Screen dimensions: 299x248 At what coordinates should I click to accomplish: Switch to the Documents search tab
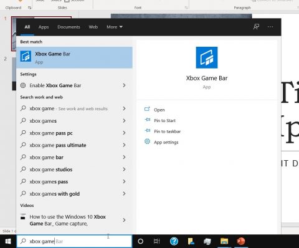[69, 27]
